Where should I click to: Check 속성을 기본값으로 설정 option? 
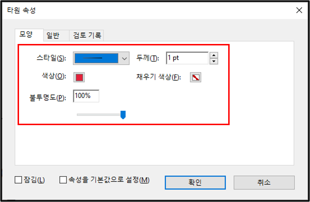point(63,180)
